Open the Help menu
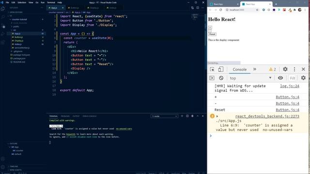Screen dimensions: 310x174 point(60,2)
